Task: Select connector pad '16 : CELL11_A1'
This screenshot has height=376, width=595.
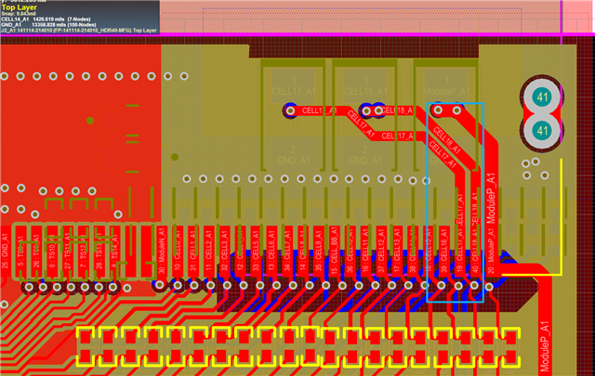Action: point(365,252)
